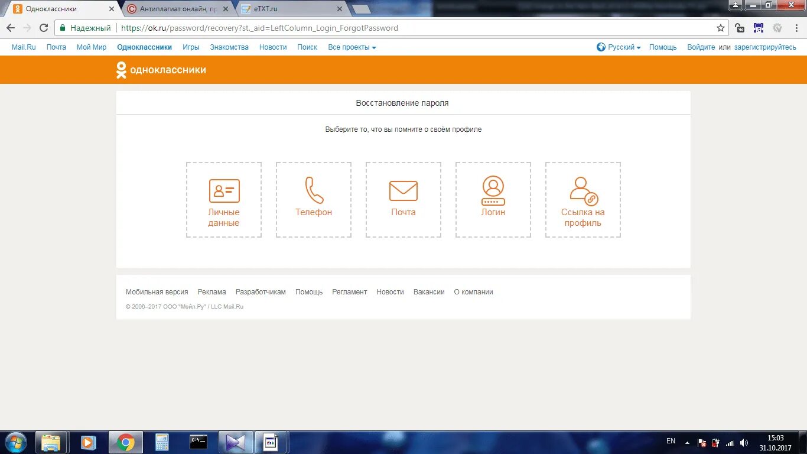Viewport: 807px width, 454px height.
Task: Open new tab button
Action: 361,9
